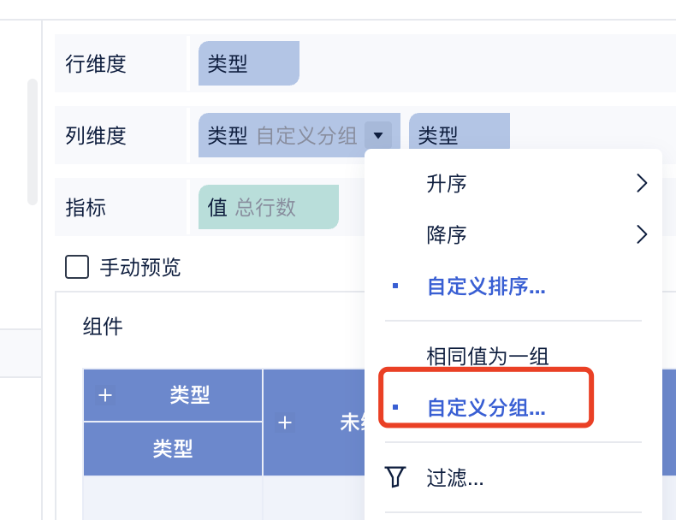Select 升序 from the context menu

tap(446, 184)
